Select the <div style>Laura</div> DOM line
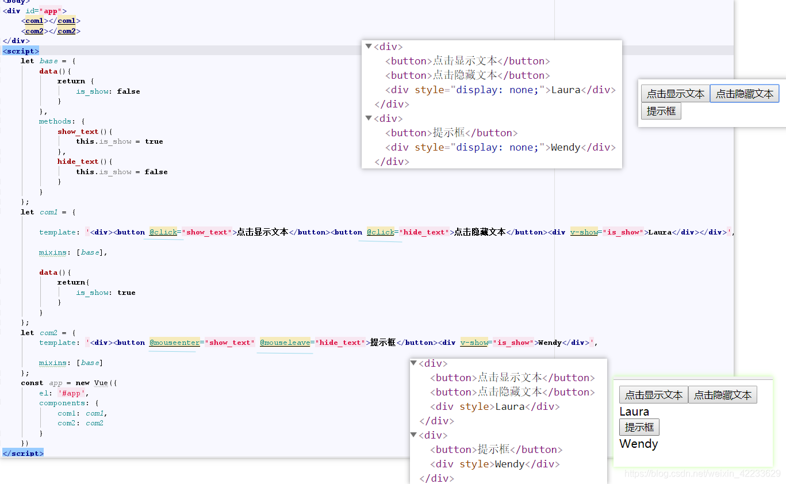 click(495, 406)
